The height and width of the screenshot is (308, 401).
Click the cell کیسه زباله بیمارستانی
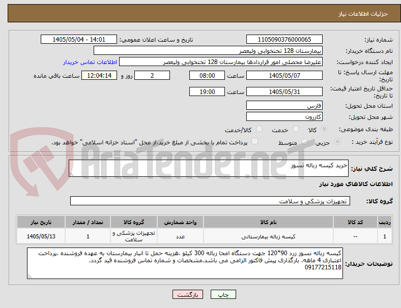point(268,236)
